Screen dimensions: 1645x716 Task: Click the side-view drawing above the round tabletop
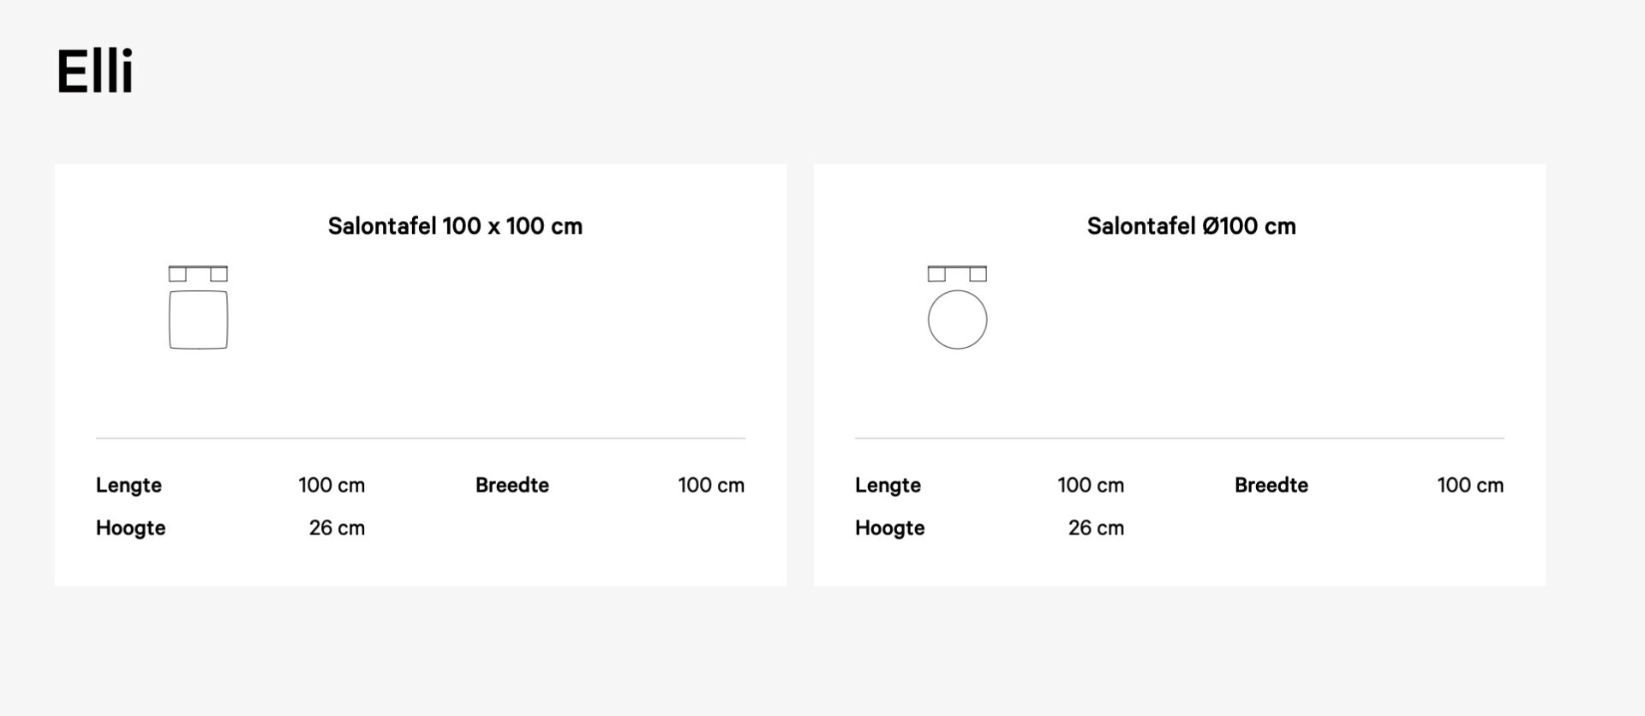pos(957,273)
